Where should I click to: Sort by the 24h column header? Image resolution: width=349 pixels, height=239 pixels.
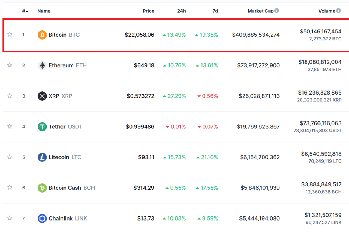tap(181, 11)
